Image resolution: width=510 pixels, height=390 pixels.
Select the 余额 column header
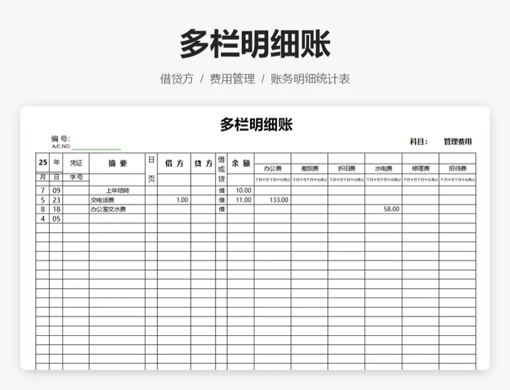[x=241, y=163]
